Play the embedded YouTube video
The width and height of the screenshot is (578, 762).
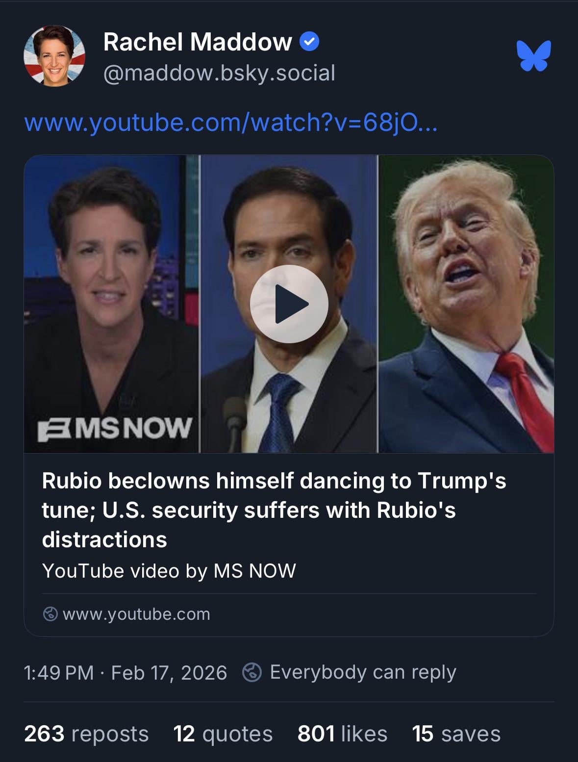289,304
